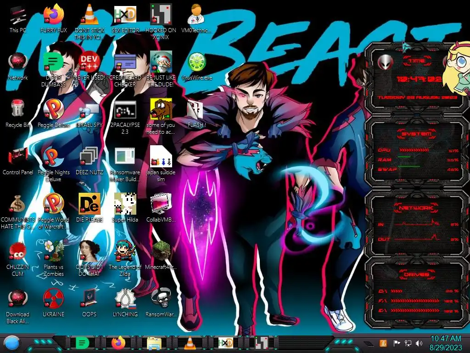Open the taskbar clock showing 10:47 AM

click(x=446, y=343)
